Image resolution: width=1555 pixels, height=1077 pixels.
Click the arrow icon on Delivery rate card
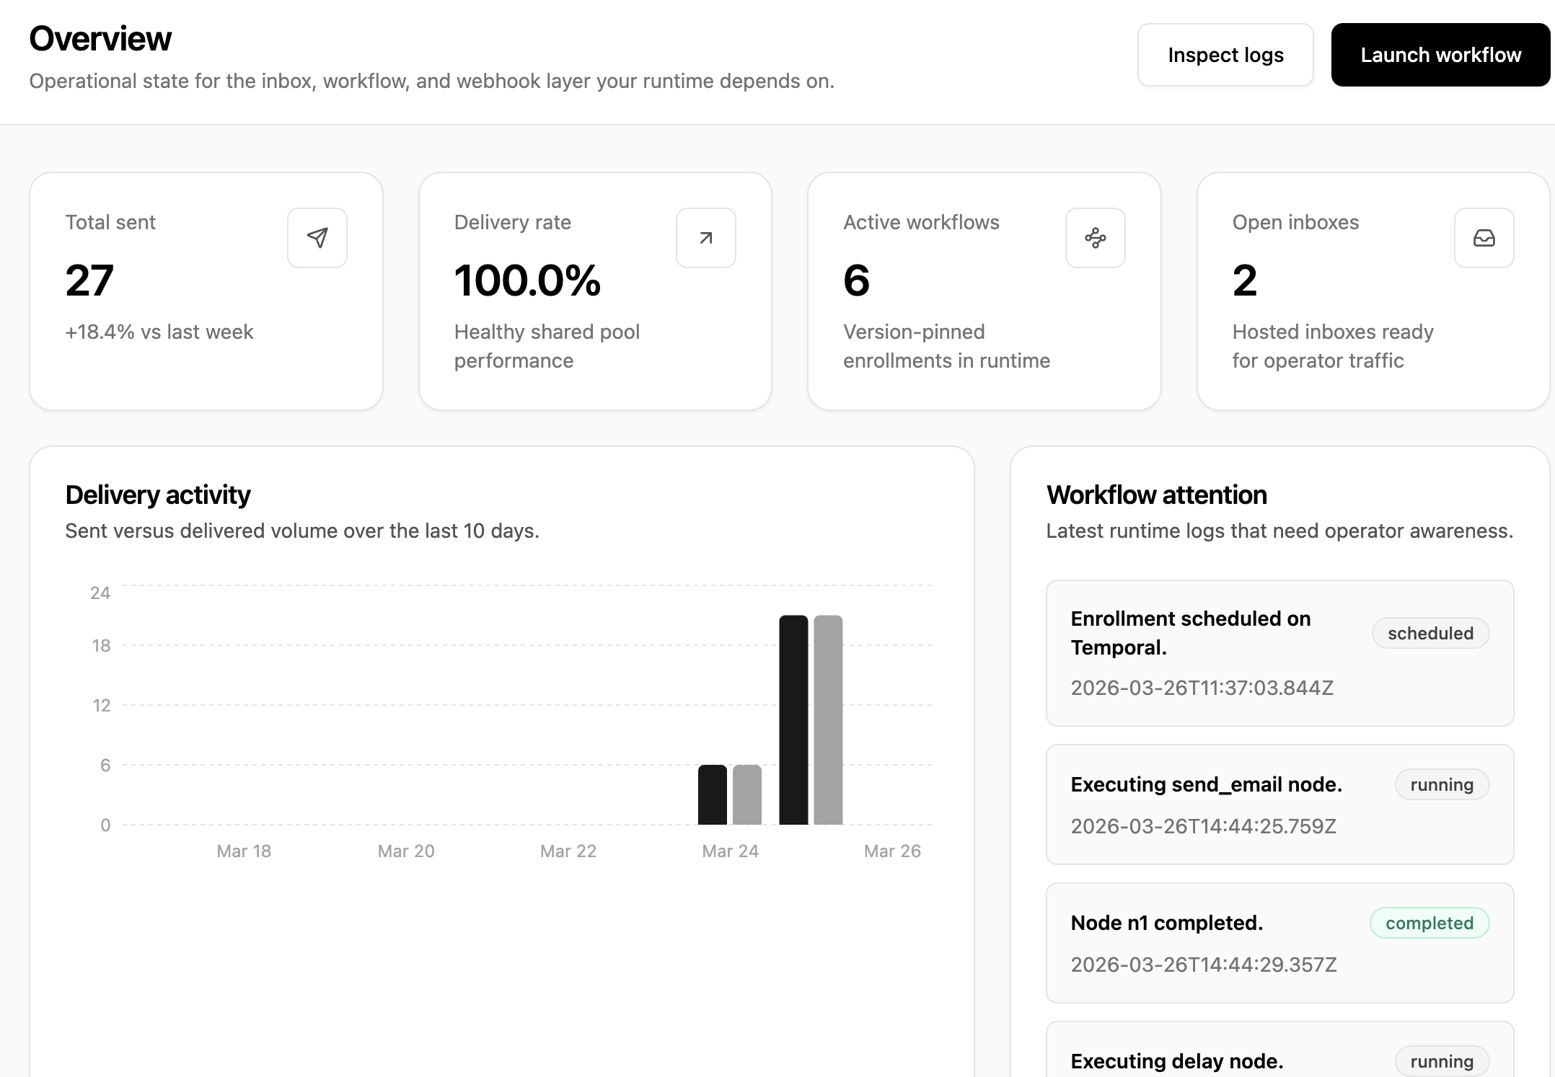point(706,238)
